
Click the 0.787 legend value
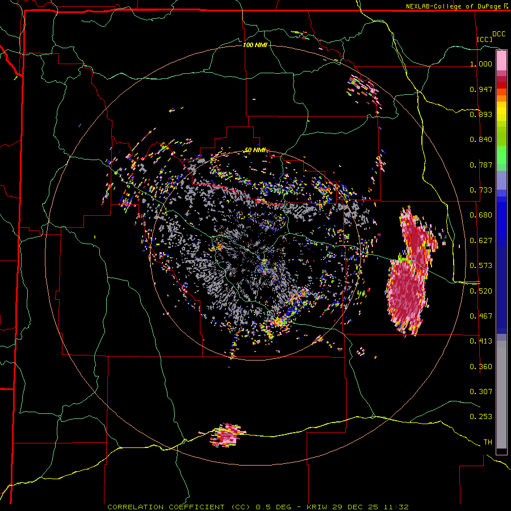tap(481, 165)
